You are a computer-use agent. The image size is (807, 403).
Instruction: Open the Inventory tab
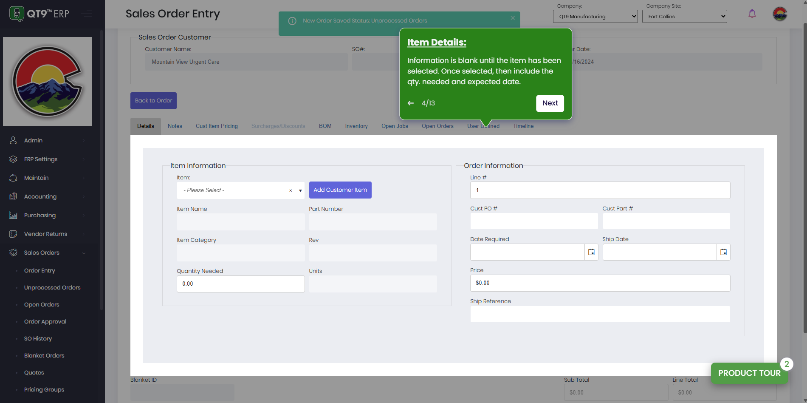pyautogui.click(x=356, y=126)
